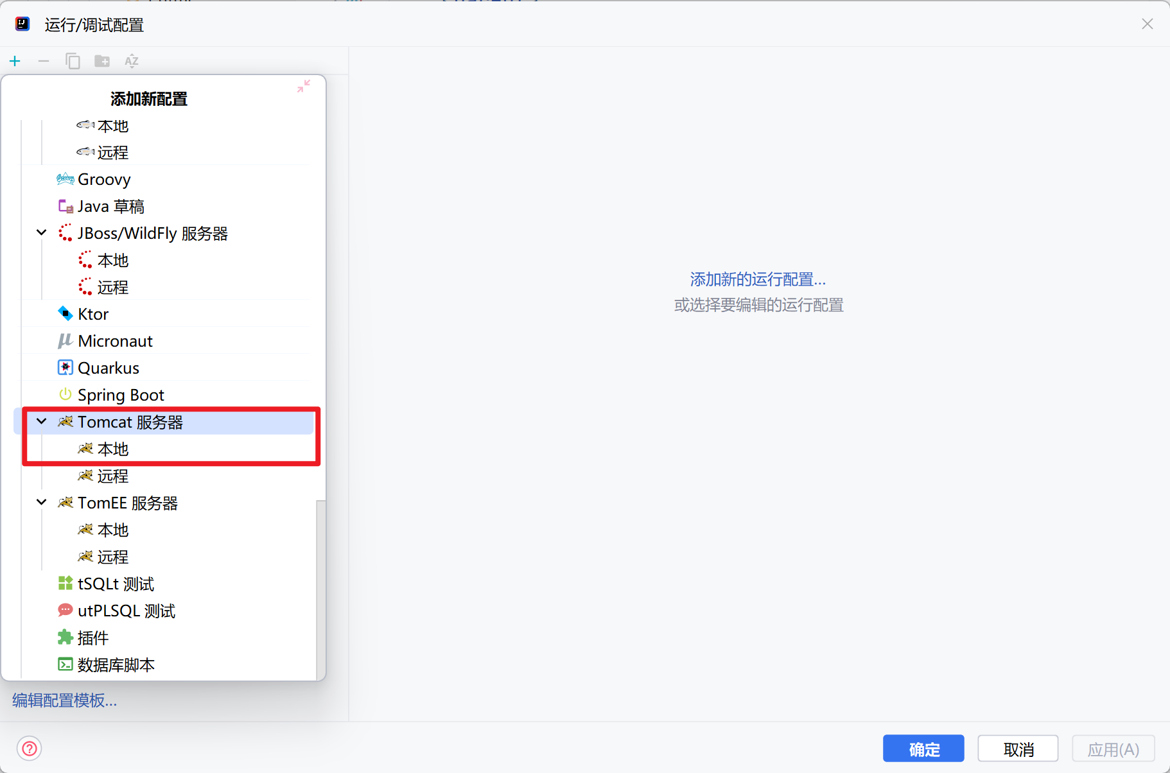Open help via the question mark icon
This screenshot has height=773, width=1170.
tap(30, 749)
